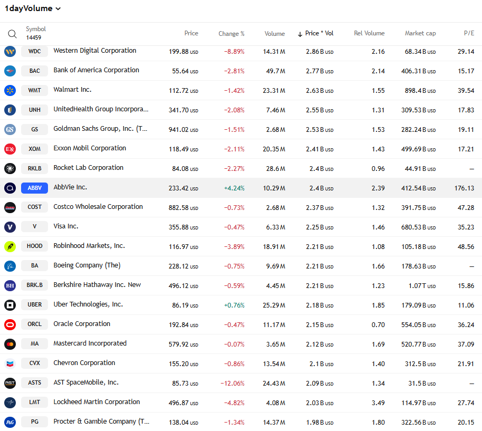Click the symbol search magnifier icon
This screenshot has width=482, height=431.
[x=12, y=34]
